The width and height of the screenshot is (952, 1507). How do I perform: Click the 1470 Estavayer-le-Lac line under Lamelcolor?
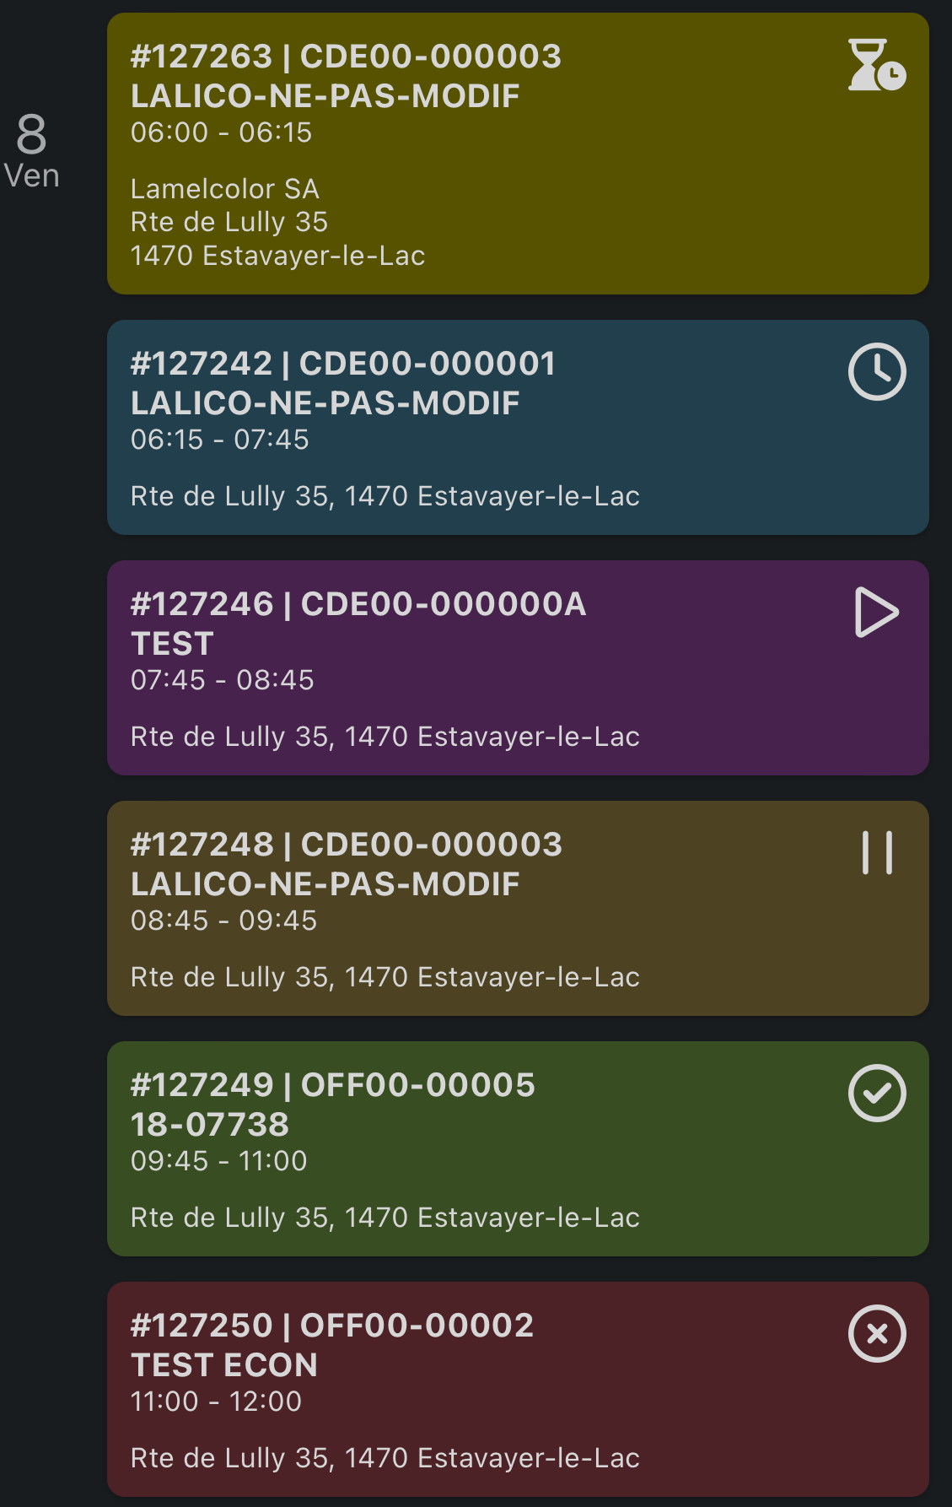tap(277, 256)
